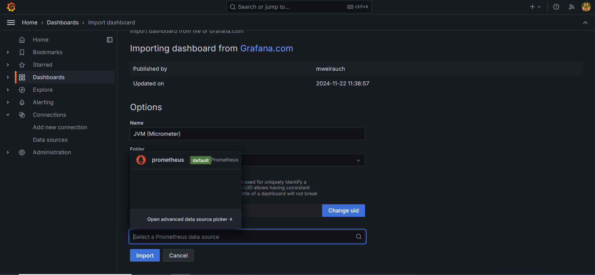
Task: Focus the Name field JVM (Micrometer)
Action: tap(248, 134)
